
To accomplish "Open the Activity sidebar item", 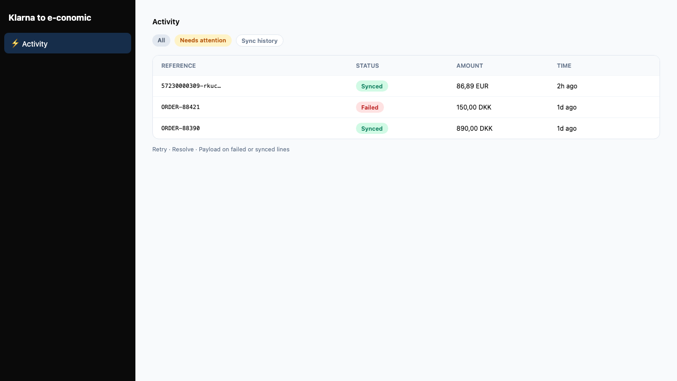I will coord(68,43).
